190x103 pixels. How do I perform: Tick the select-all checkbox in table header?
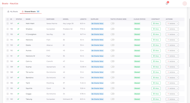(x=8, y=19)
